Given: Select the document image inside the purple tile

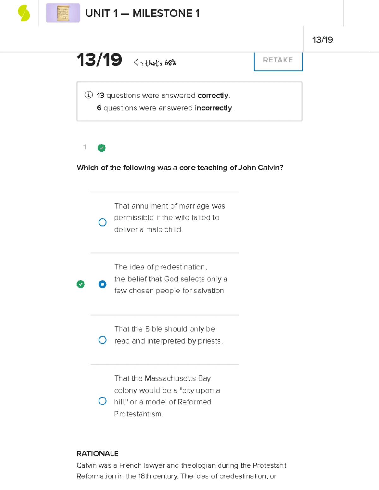Looking at the screenshot, I should tap(63, 14).
